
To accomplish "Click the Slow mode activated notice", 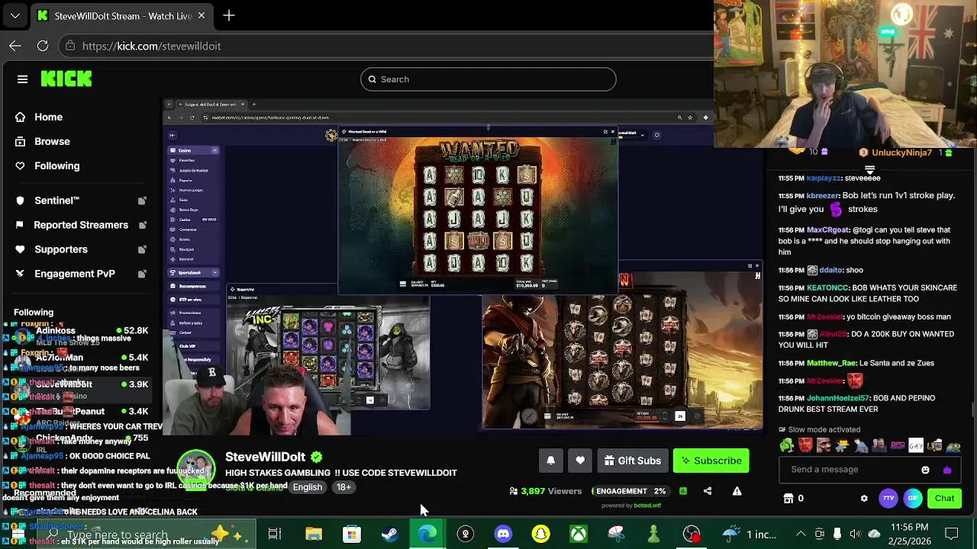I will (819, 430).
